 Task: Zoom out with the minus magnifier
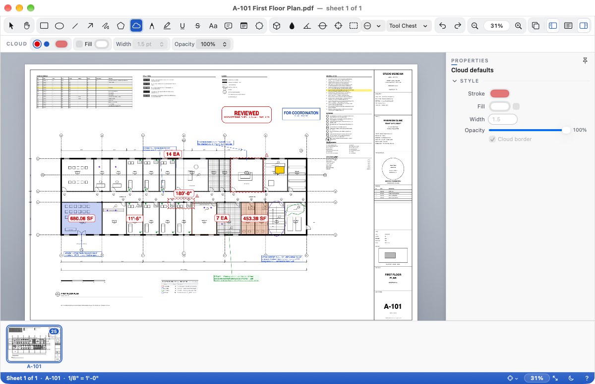pos(475,26)
